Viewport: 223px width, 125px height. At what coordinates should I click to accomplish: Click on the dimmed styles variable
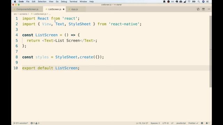[x=42, y=57]
